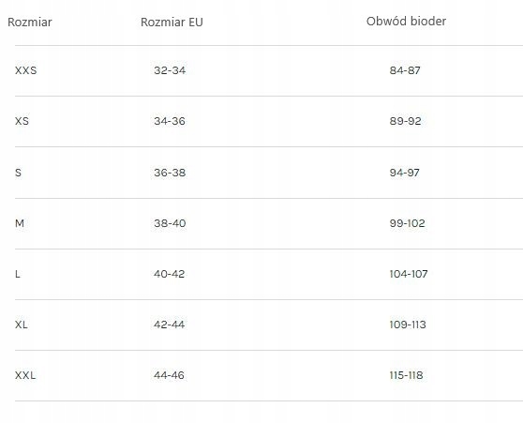Click the 32-34 EU size value
Viewport: 523px width, 423px height.
click(170, 70)
